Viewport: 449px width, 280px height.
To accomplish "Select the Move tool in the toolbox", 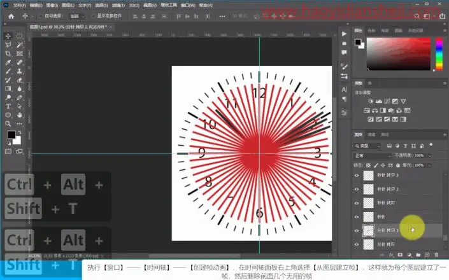I will point(8,36).
